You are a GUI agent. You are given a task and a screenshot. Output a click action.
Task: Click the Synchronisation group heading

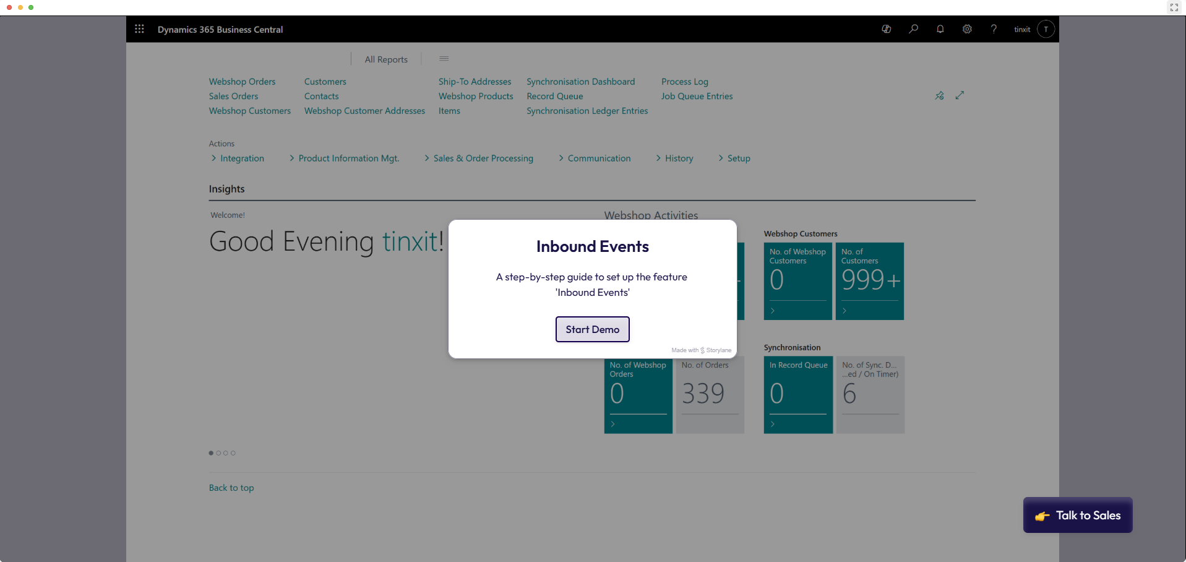(x=792, y=348)
